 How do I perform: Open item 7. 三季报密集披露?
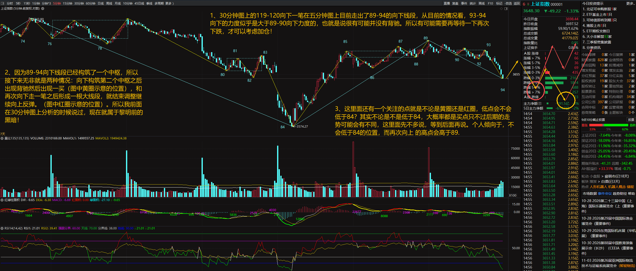tap(597, 42)
